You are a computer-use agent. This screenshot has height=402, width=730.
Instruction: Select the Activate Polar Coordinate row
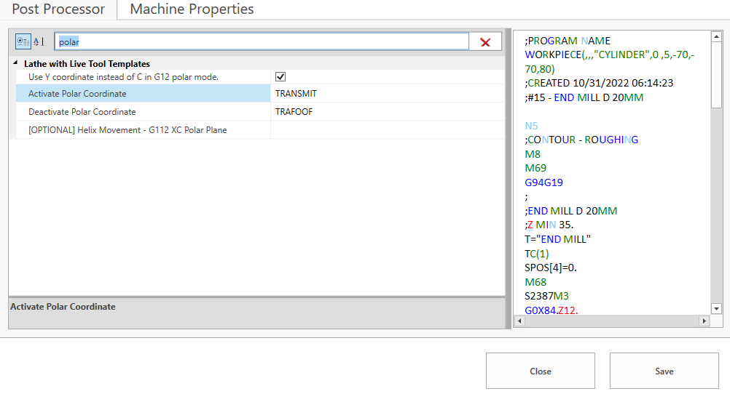coord(140,94)
